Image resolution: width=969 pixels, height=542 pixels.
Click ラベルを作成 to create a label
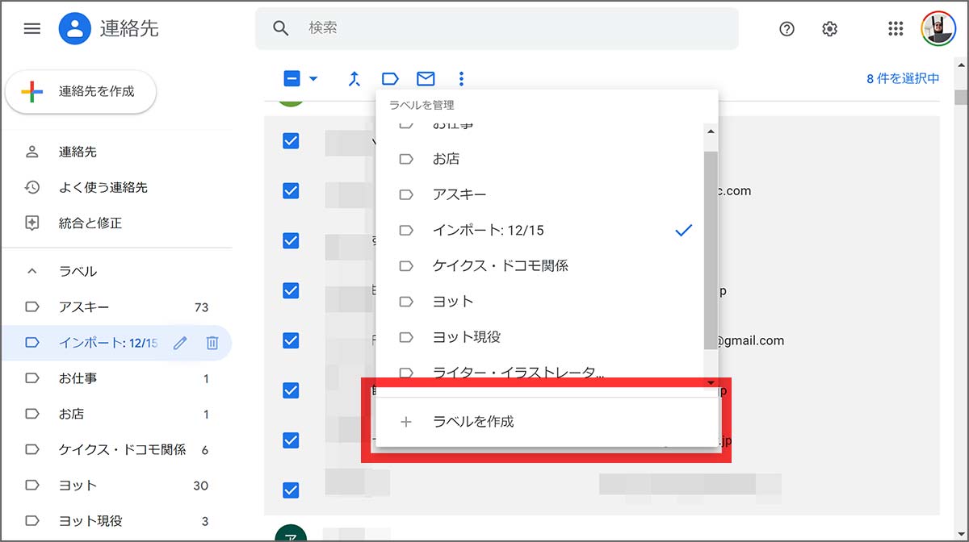[473, 421]
